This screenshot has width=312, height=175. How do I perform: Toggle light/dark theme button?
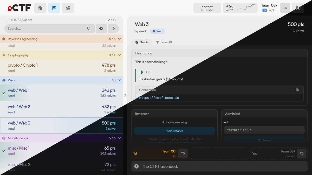click(298, 8)
